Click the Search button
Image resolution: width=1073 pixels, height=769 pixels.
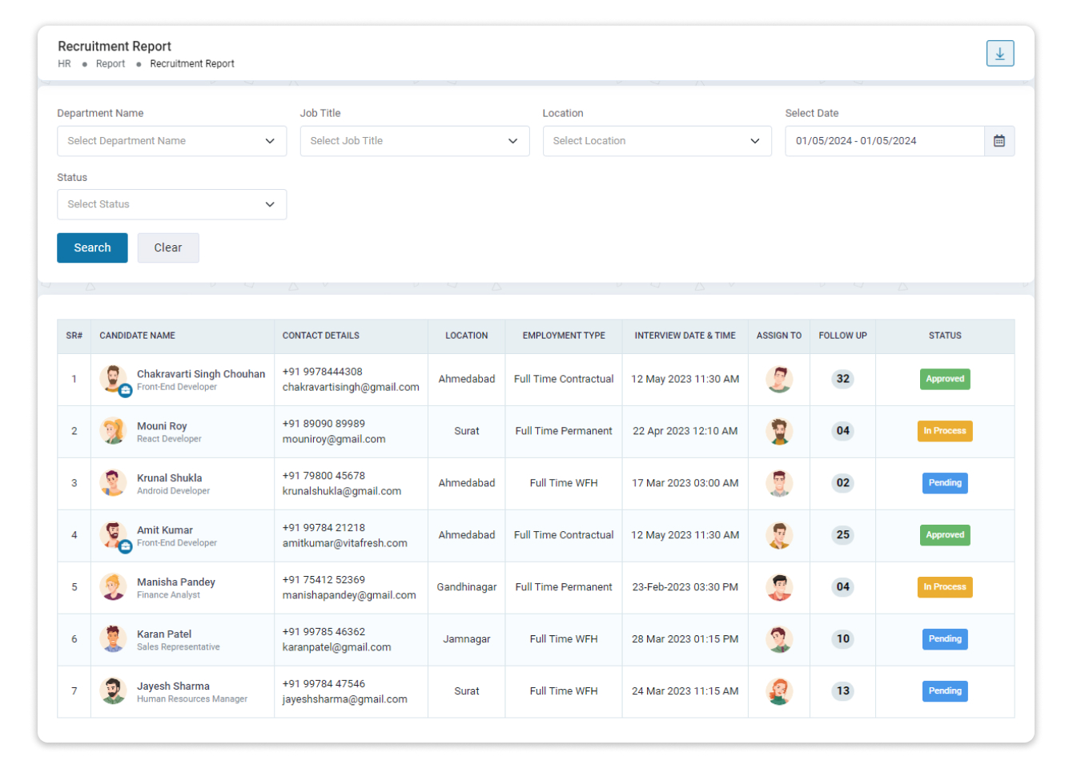[92, 248]
